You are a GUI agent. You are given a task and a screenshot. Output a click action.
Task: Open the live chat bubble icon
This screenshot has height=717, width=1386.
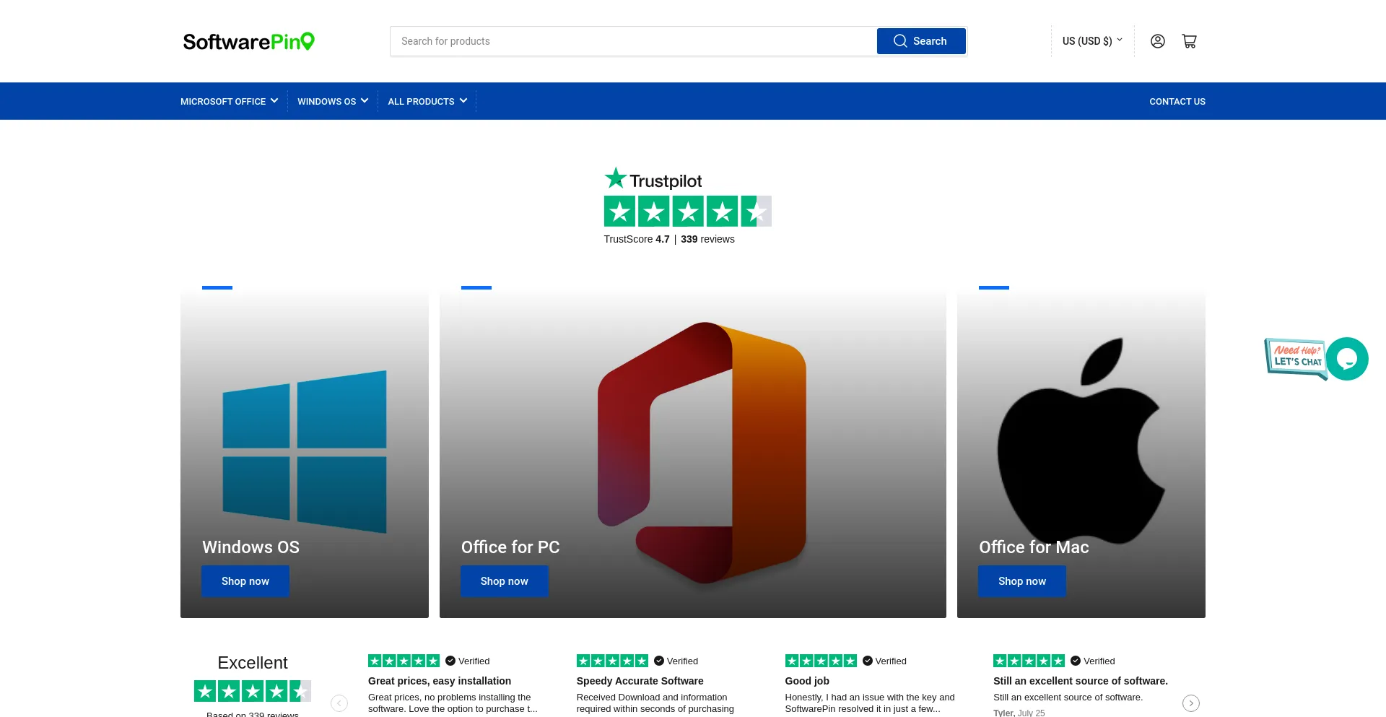[1347, 359]
